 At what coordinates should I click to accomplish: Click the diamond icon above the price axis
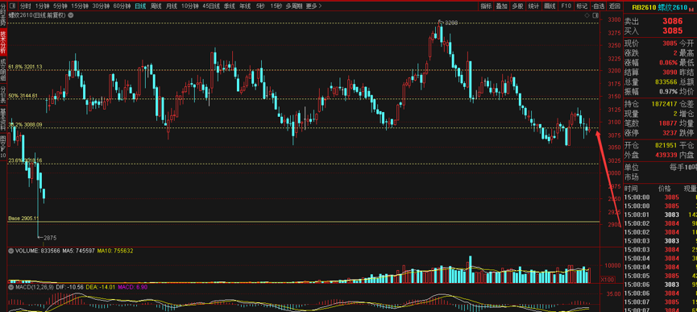[587, 15]
